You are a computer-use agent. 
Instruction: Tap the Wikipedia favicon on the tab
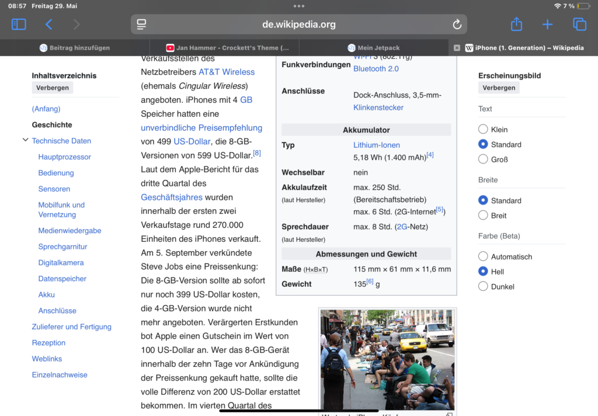[469, 48]
